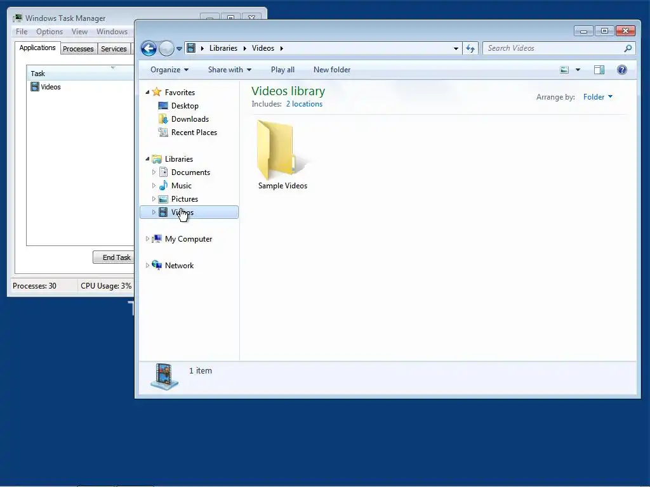Open the address bar history dropdown

pos(456,48)
